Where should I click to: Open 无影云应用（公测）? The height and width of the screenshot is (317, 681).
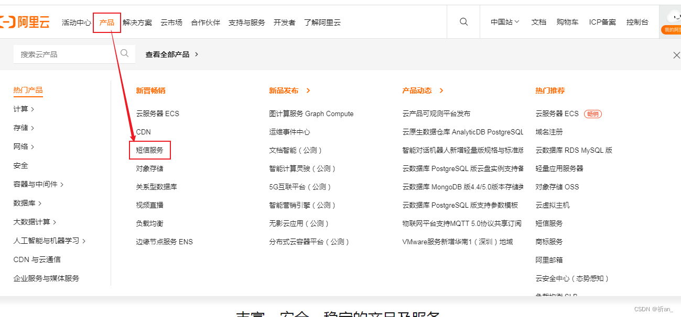tap(300, 223)
